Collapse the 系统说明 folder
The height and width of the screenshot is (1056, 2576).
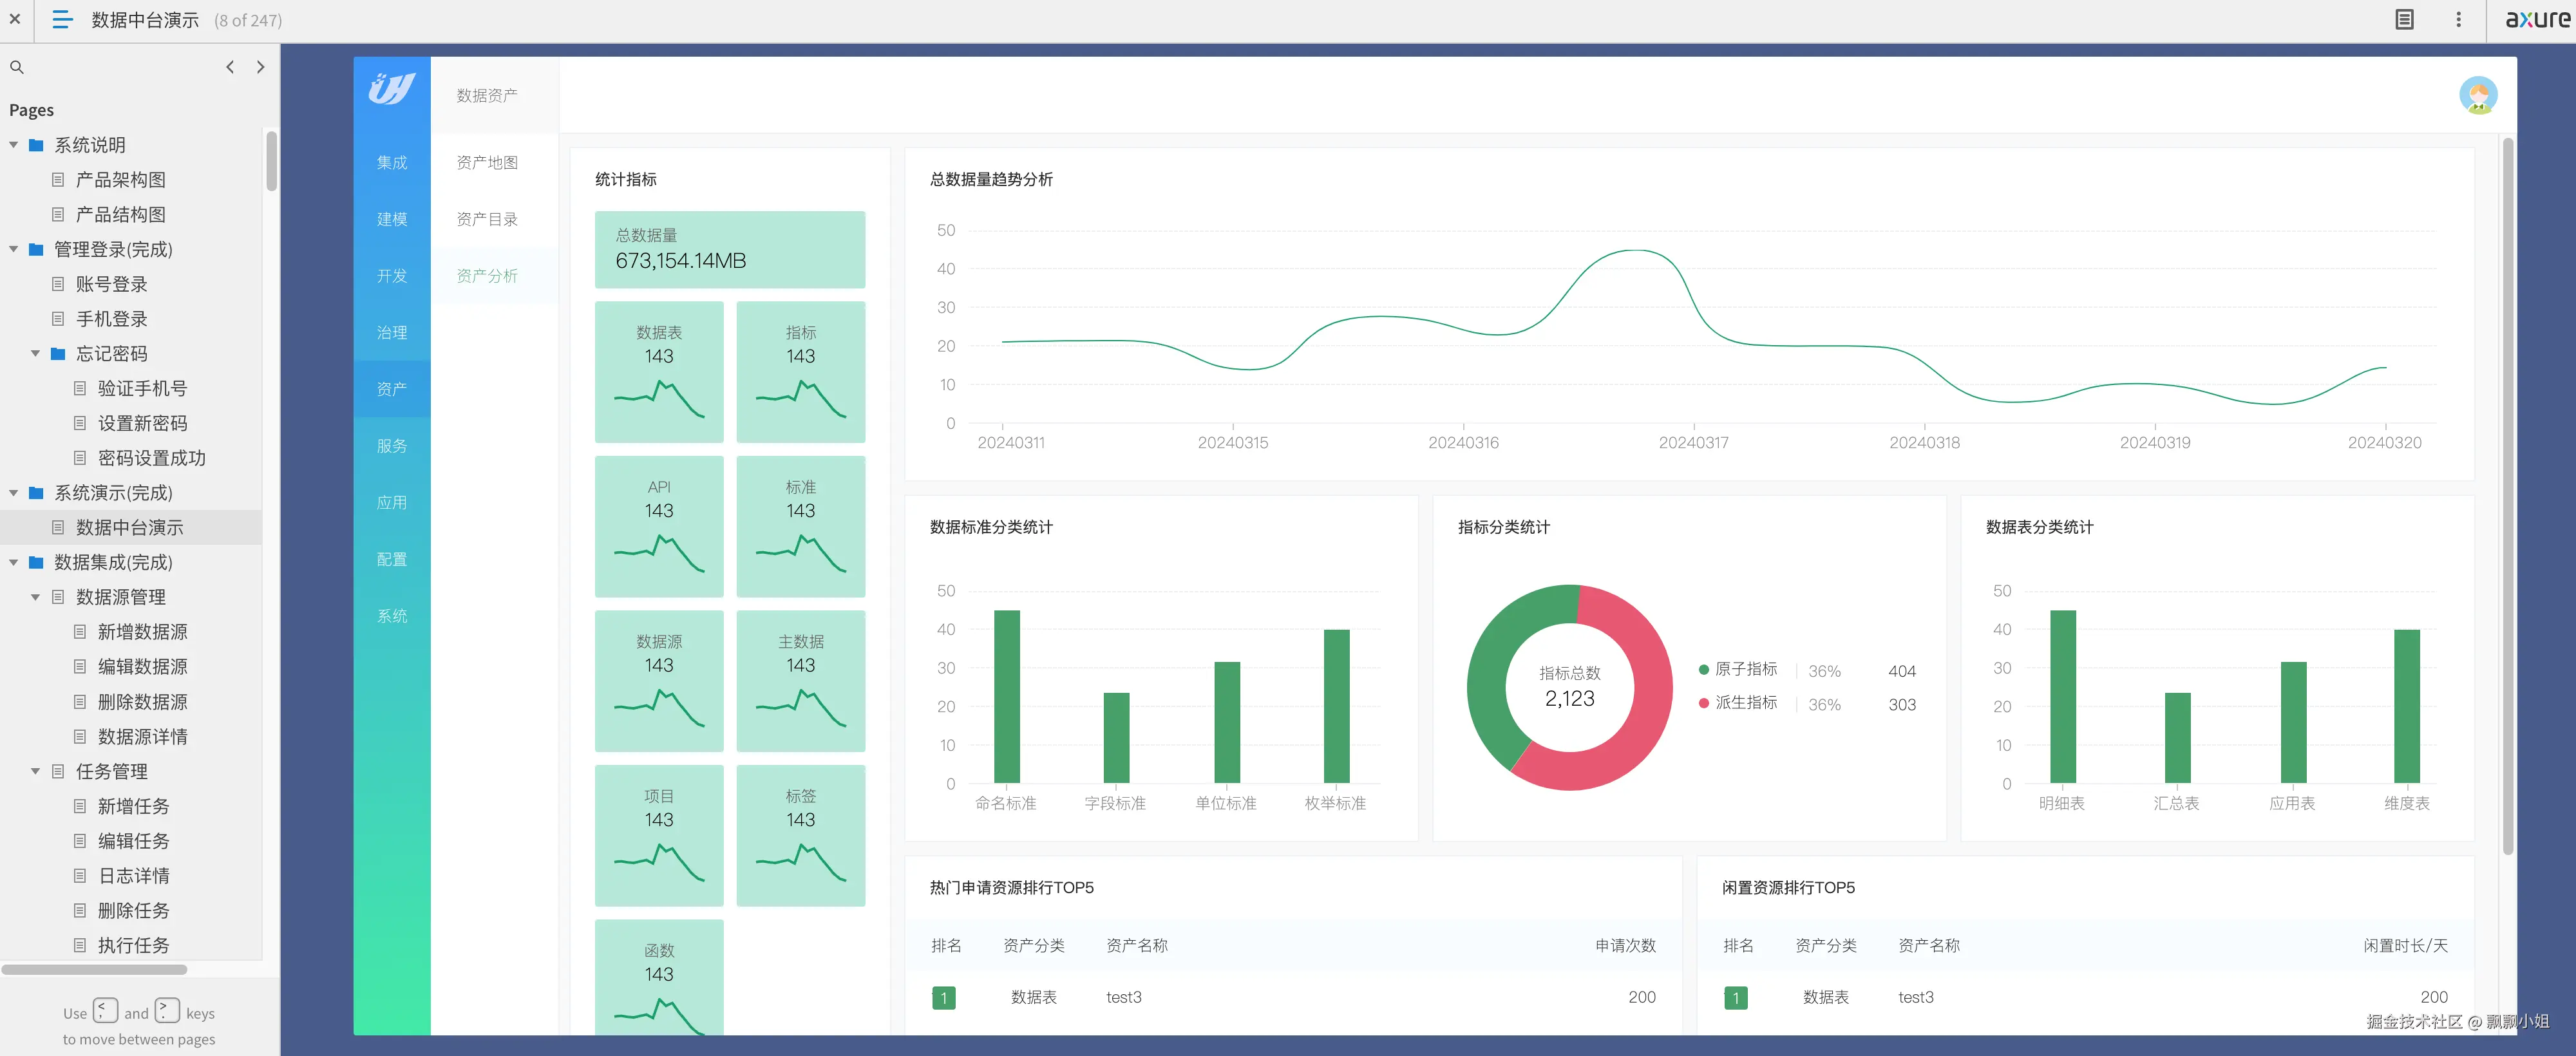[14, 145]
